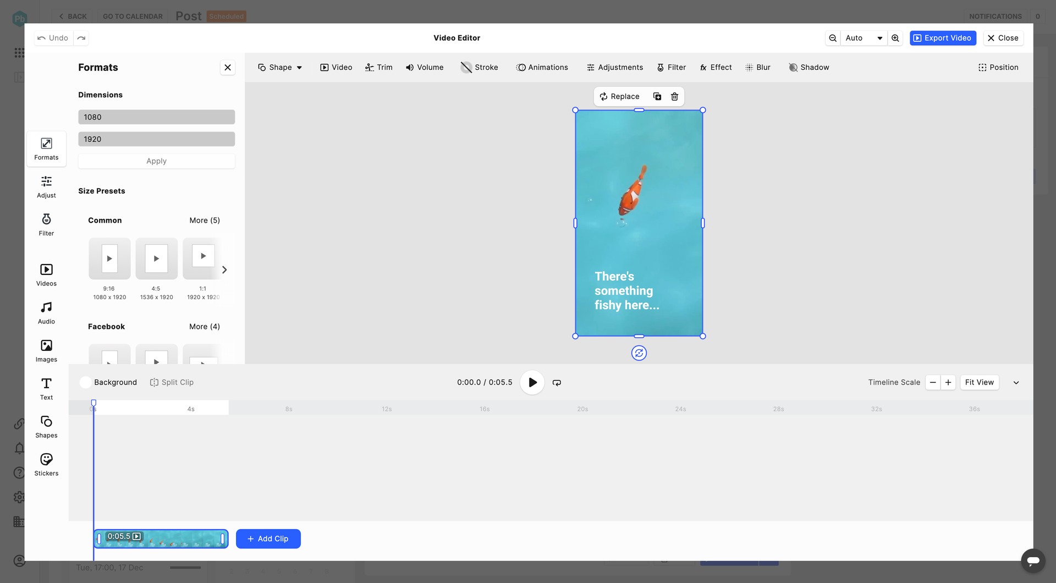Open the Adjust sidebar tool
This screenshot has width=1056, height=583.
click(x=46, y=187)
